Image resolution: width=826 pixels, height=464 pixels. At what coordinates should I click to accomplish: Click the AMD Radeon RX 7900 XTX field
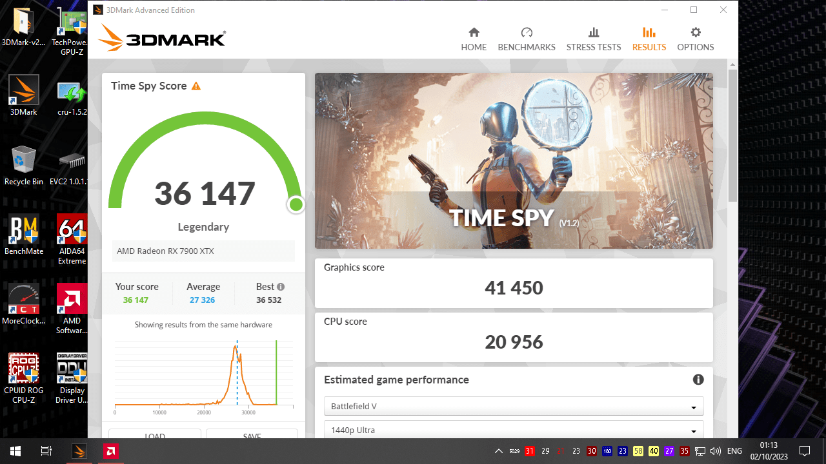pos(203,251)
